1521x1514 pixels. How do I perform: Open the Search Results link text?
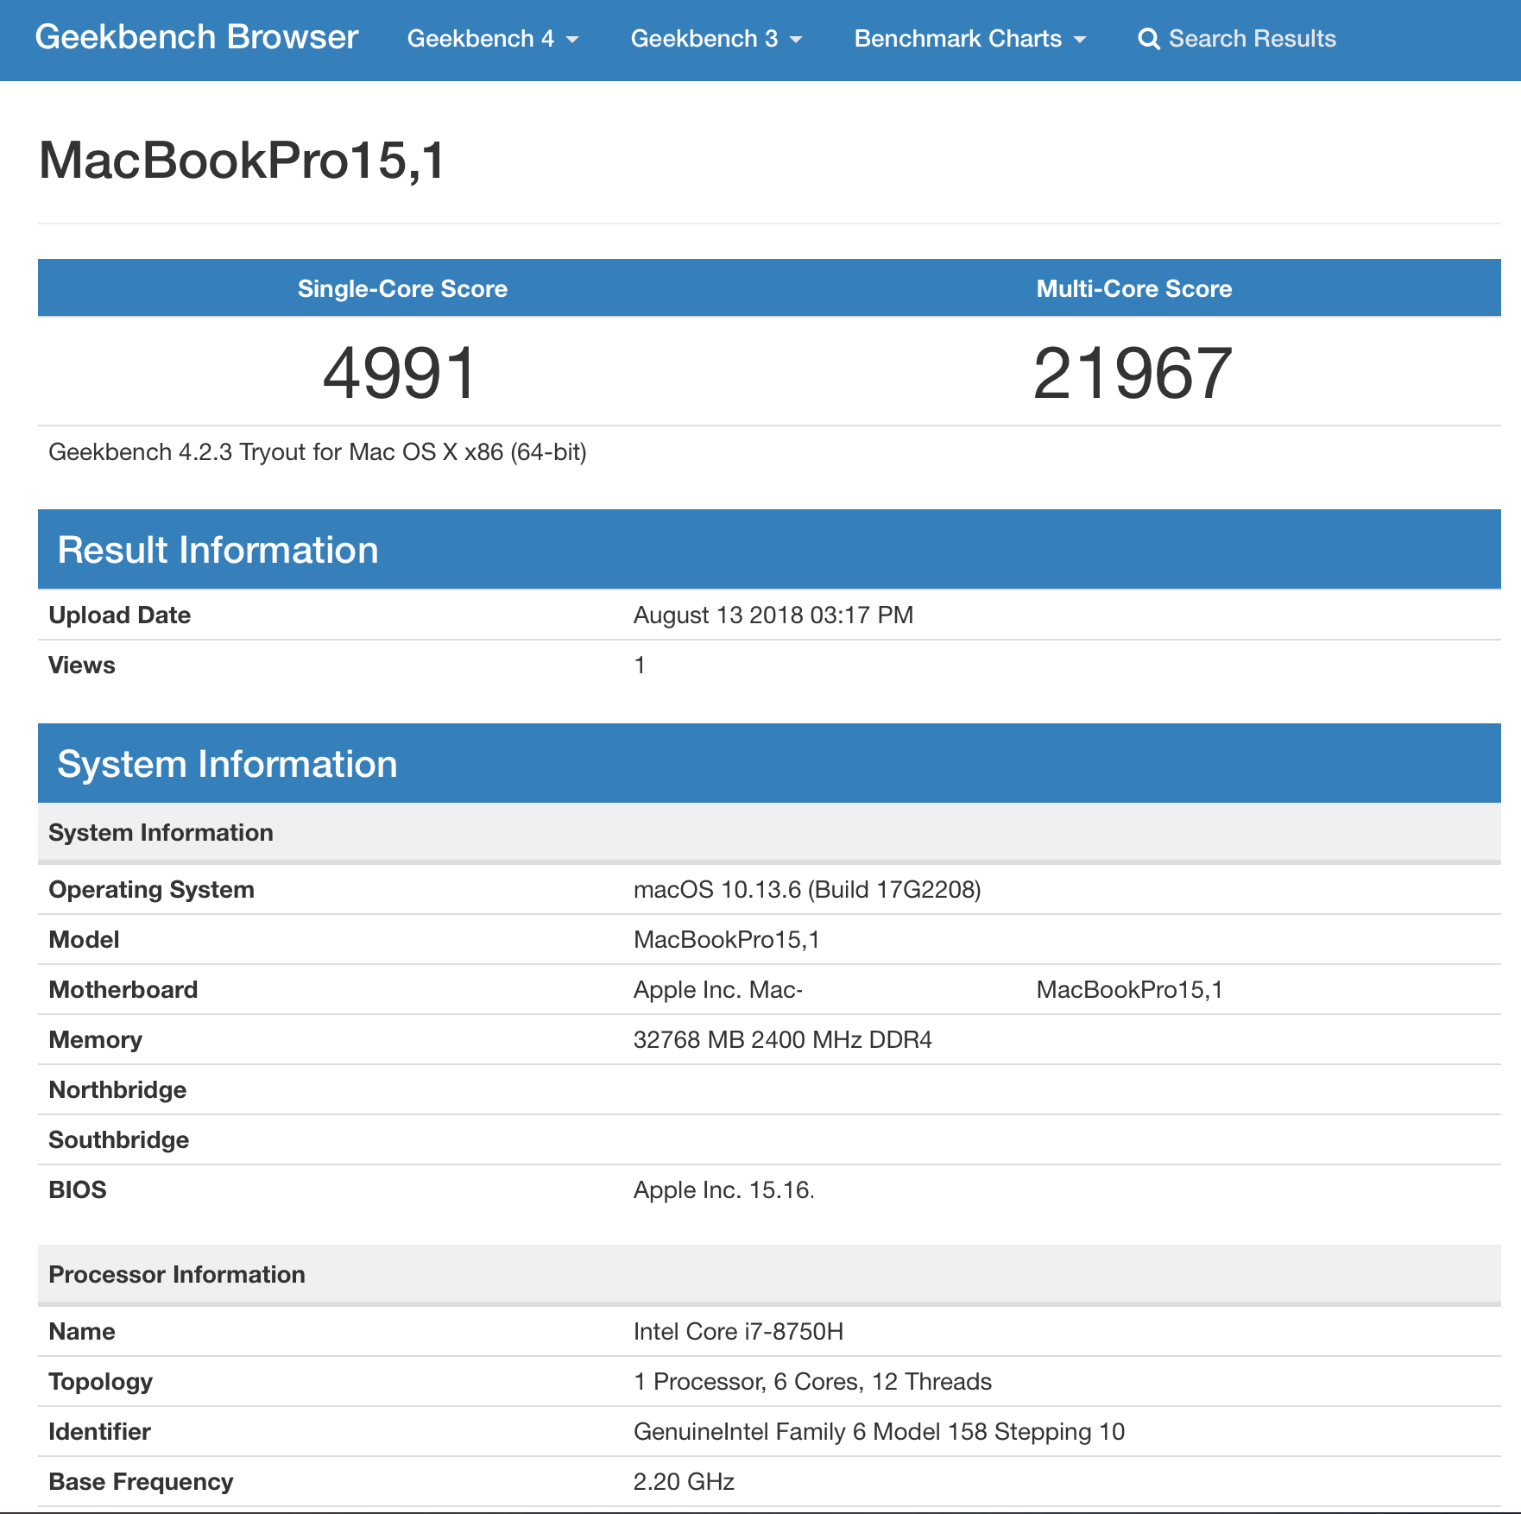pyautogui.click(x=1252, y=39)
